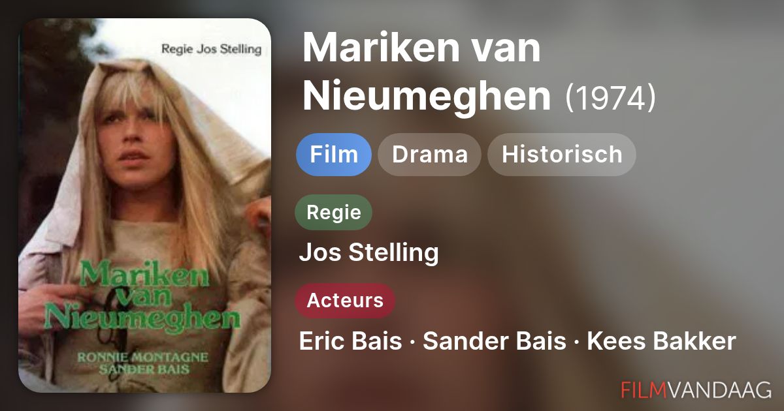Select the Drama genre tag
Viewport: 784px width, 411px height.
pyautogui.click(x=430, y=155)
